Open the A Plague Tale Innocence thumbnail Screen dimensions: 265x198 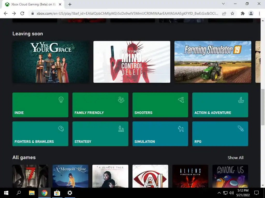coord(110,176)
